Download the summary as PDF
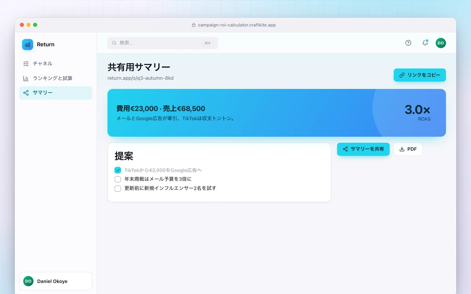This screenshot has height=294, width=471. pos(408,149)
